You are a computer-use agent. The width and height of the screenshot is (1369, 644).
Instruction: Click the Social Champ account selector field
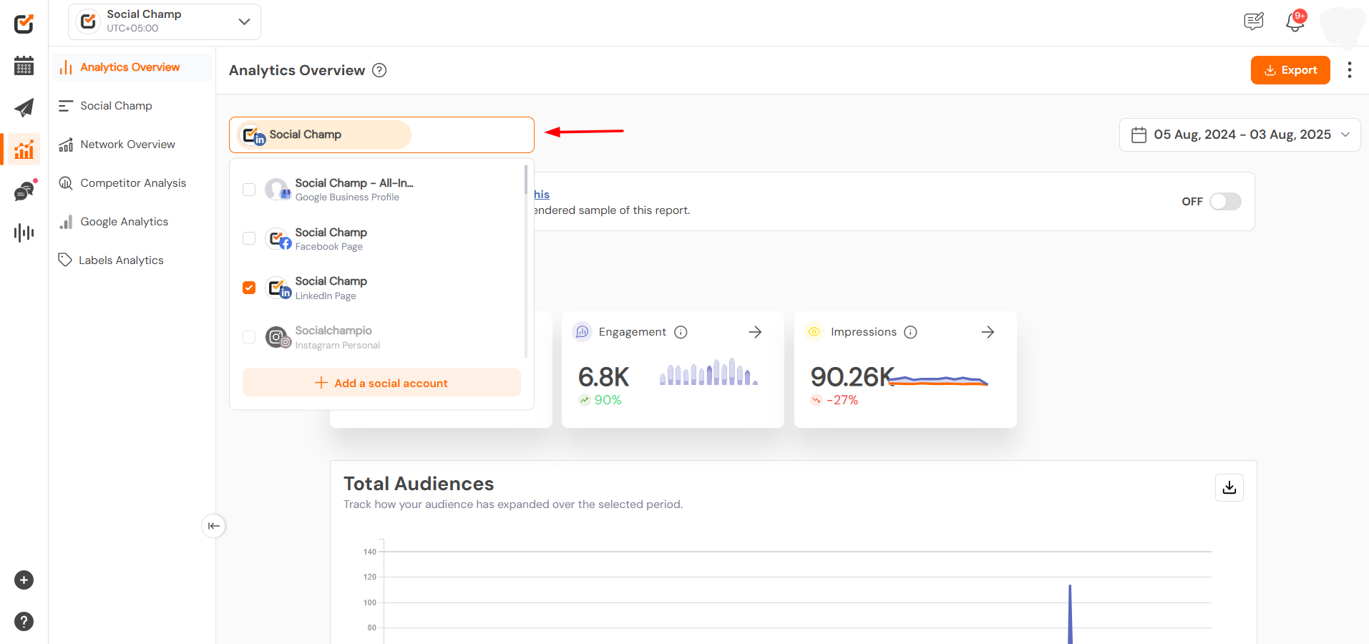381,135
